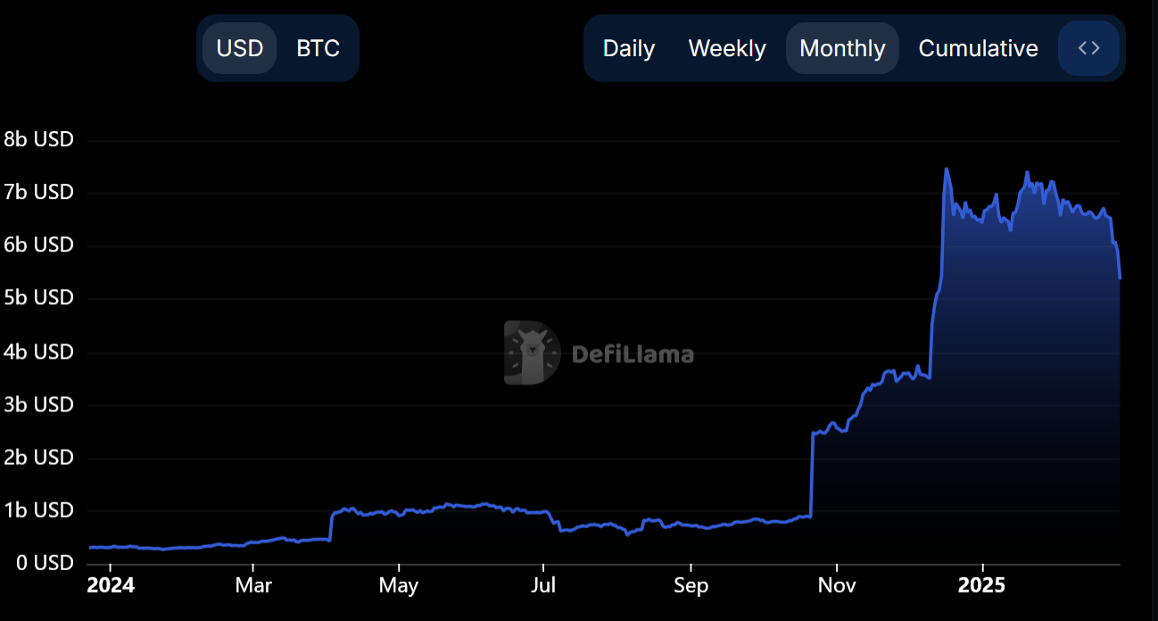Click the 7b USD axis label
1158x621 pixels.
pyautogui.click(x=38, y=193)
